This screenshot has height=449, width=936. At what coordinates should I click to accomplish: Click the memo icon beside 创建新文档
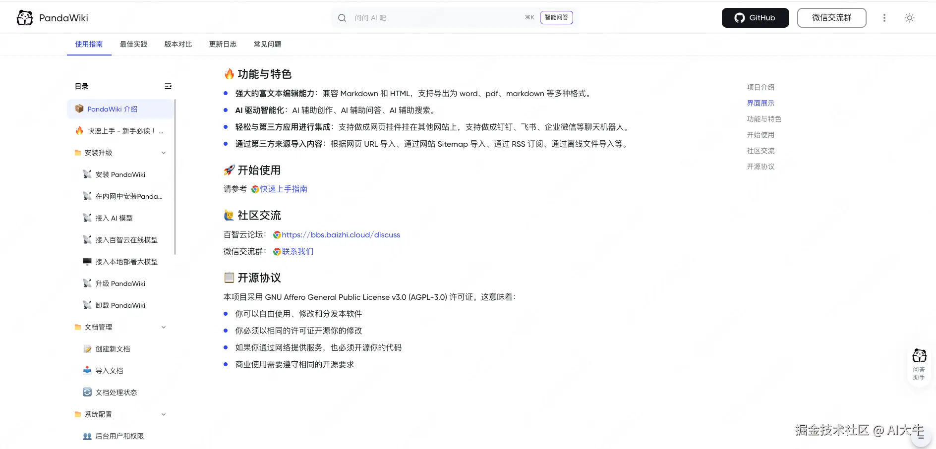87,348
